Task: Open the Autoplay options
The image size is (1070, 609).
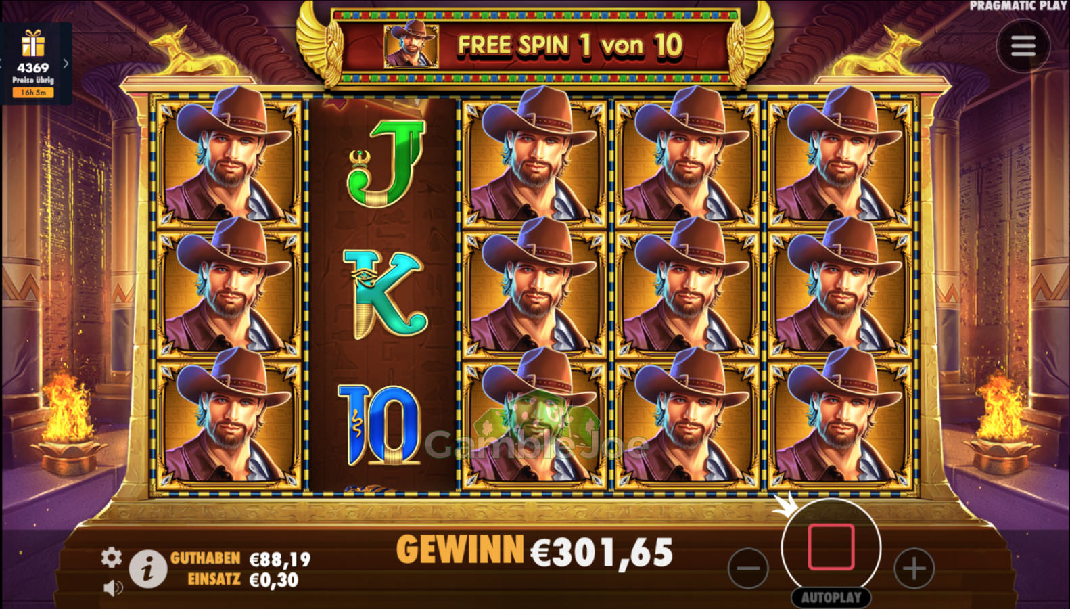Action: 831,597
